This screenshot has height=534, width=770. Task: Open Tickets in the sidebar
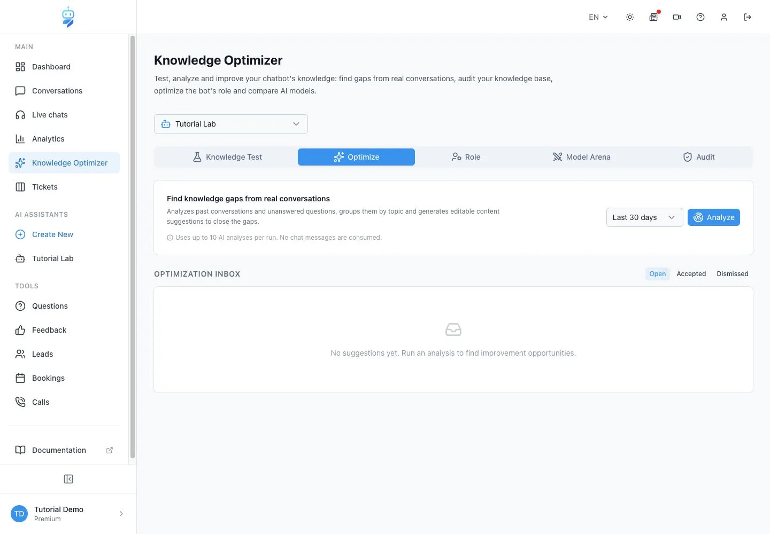click(64, 187)
